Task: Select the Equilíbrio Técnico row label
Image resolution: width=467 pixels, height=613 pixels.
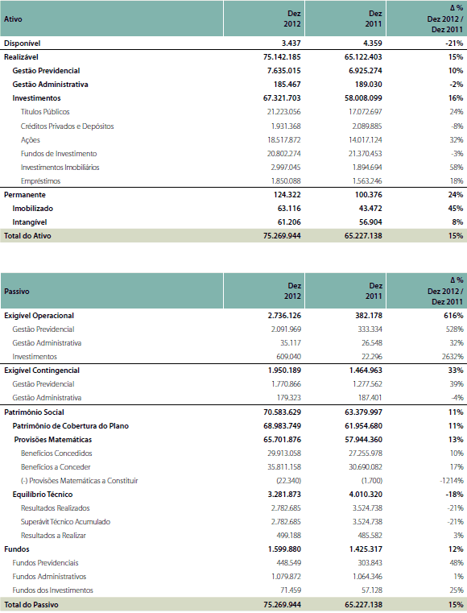Action: click(x=43, y=494)
